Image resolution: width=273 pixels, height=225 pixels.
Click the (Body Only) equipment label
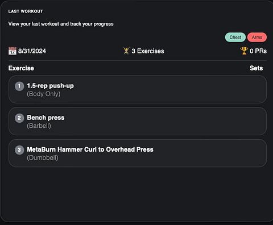[x=44, y=94]
